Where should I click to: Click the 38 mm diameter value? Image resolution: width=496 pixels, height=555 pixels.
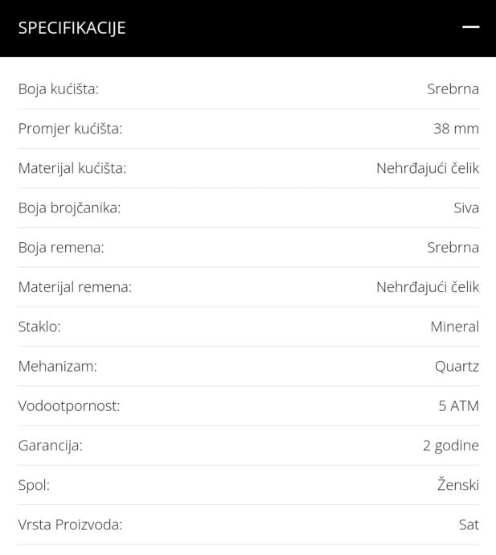coord(456,128)
